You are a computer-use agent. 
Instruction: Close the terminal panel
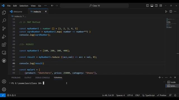[x=175, y=77]
